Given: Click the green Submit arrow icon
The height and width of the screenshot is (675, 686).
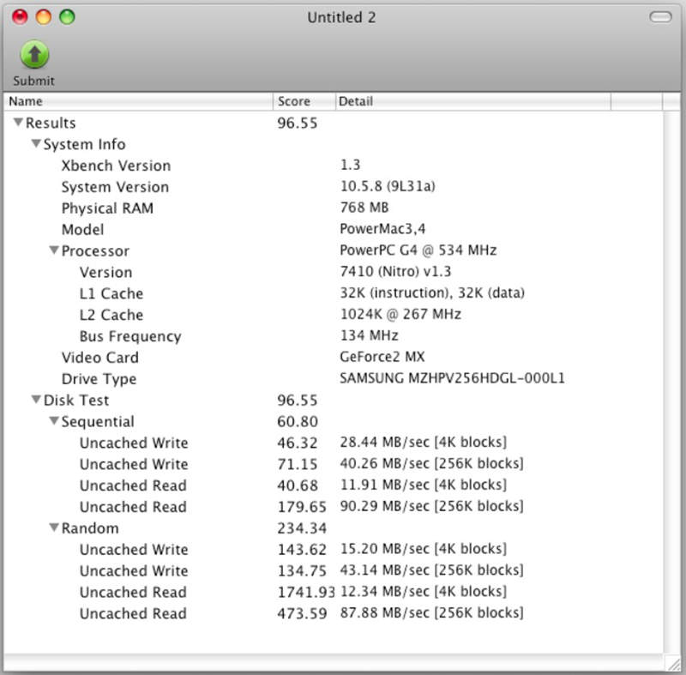Looking at the screenshot, I should tap(33, 55).
